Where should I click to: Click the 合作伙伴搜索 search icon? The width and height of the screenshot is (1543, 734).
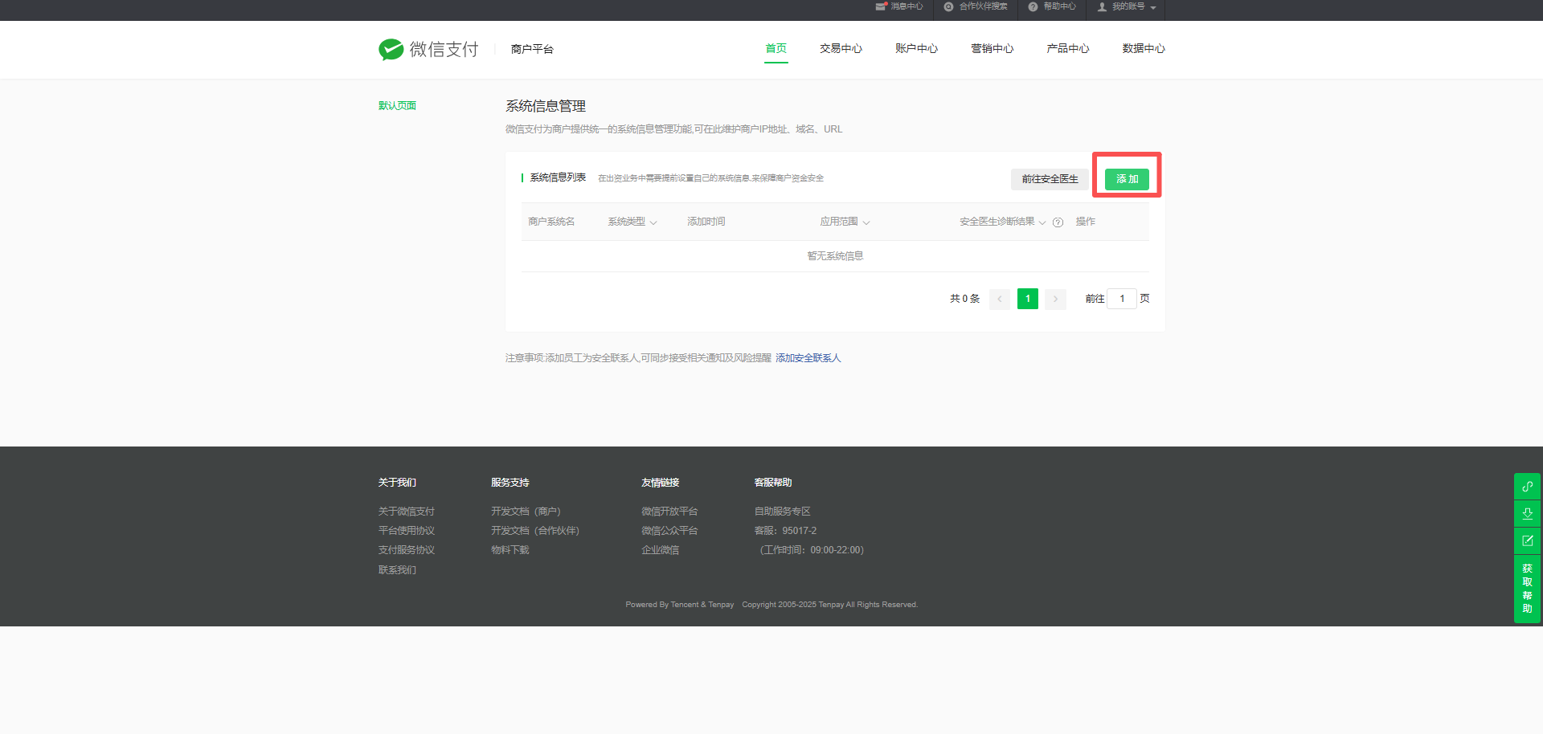tap(948, 6)
